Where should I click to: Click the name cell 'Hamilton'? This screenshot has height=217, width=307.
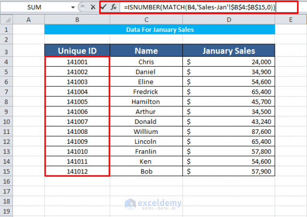coord(146,102)
